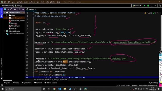The width and height of the screenshot is (162, 91).
Task: Expand External Libraries node
Action: tap(5, 31)
